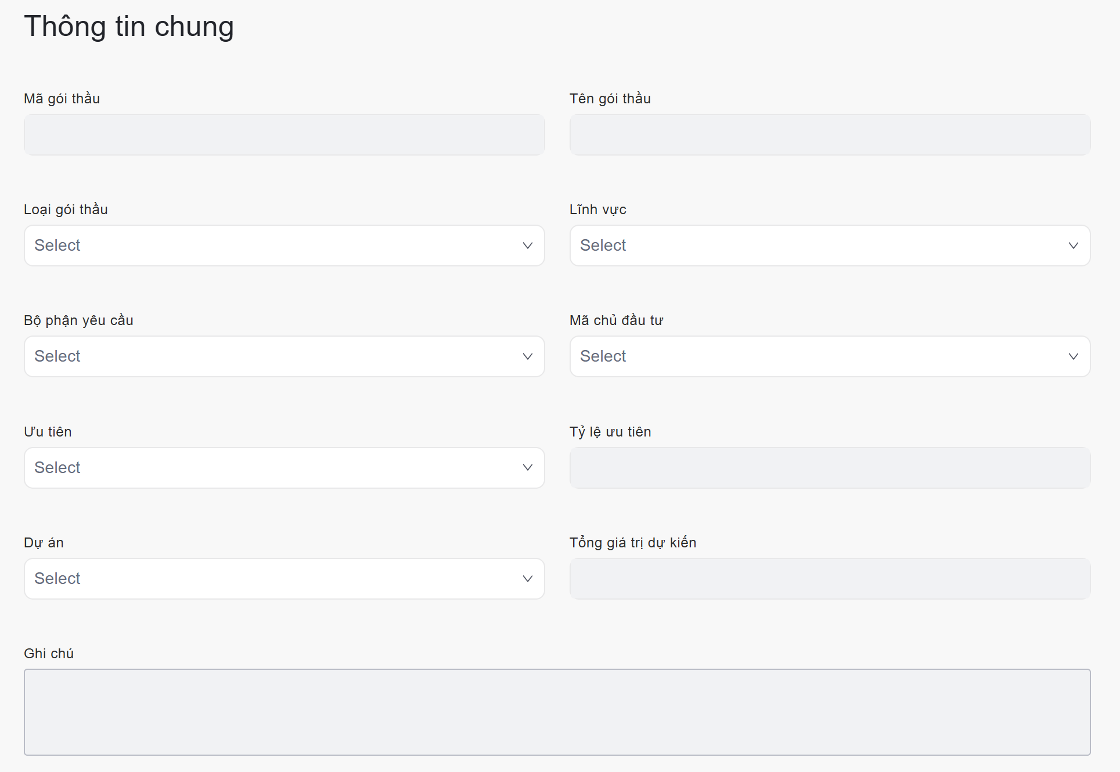Click inside the Ghi chú textarea
Image resolution: width=1120 pixels, height=772 pixels.
coord(557,712)
